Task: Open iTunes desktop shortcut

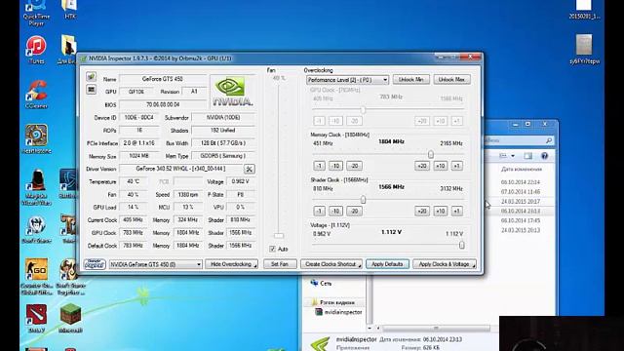Action: (36, 50)
